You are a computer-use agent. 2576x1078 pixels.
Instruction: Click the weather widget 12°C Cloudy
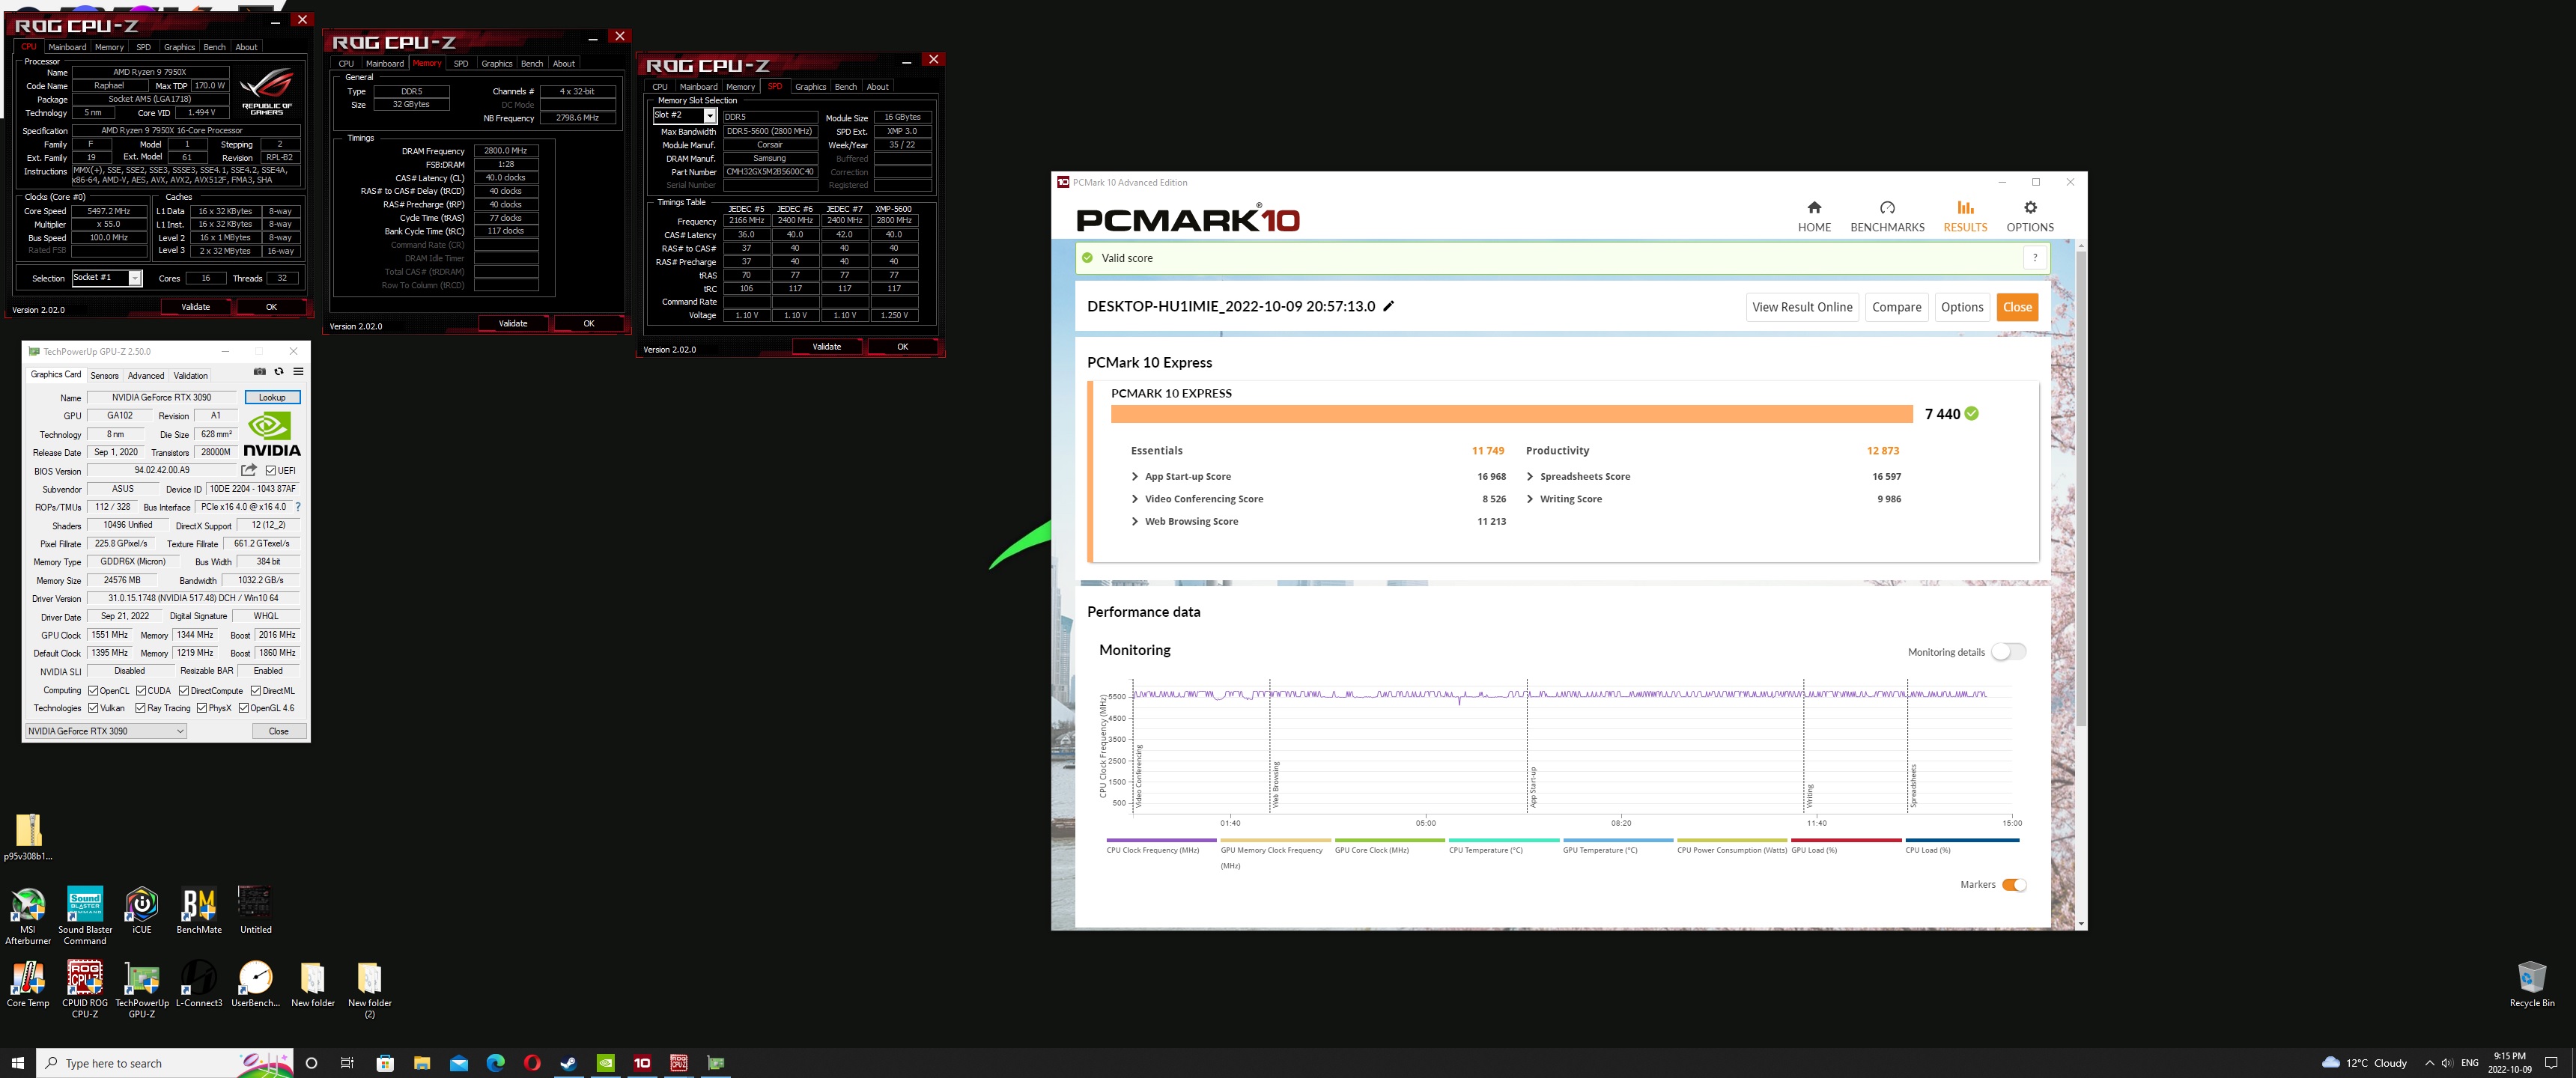[x=2364, y=1063]
